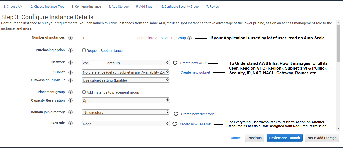
Task: Refresh the Network VPC list
Action: click(x=175, y=63)
